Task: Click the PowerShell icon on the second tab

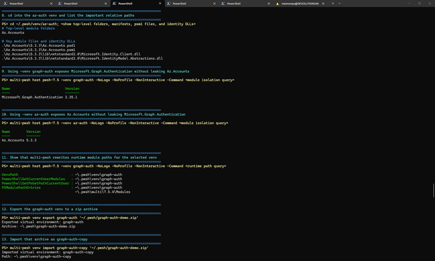Action: click(x=59, y=3)
